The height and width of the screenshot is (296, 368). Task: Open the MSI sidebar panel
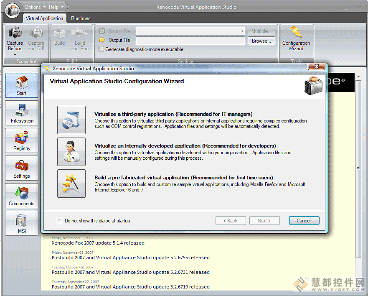click(22, 223)
